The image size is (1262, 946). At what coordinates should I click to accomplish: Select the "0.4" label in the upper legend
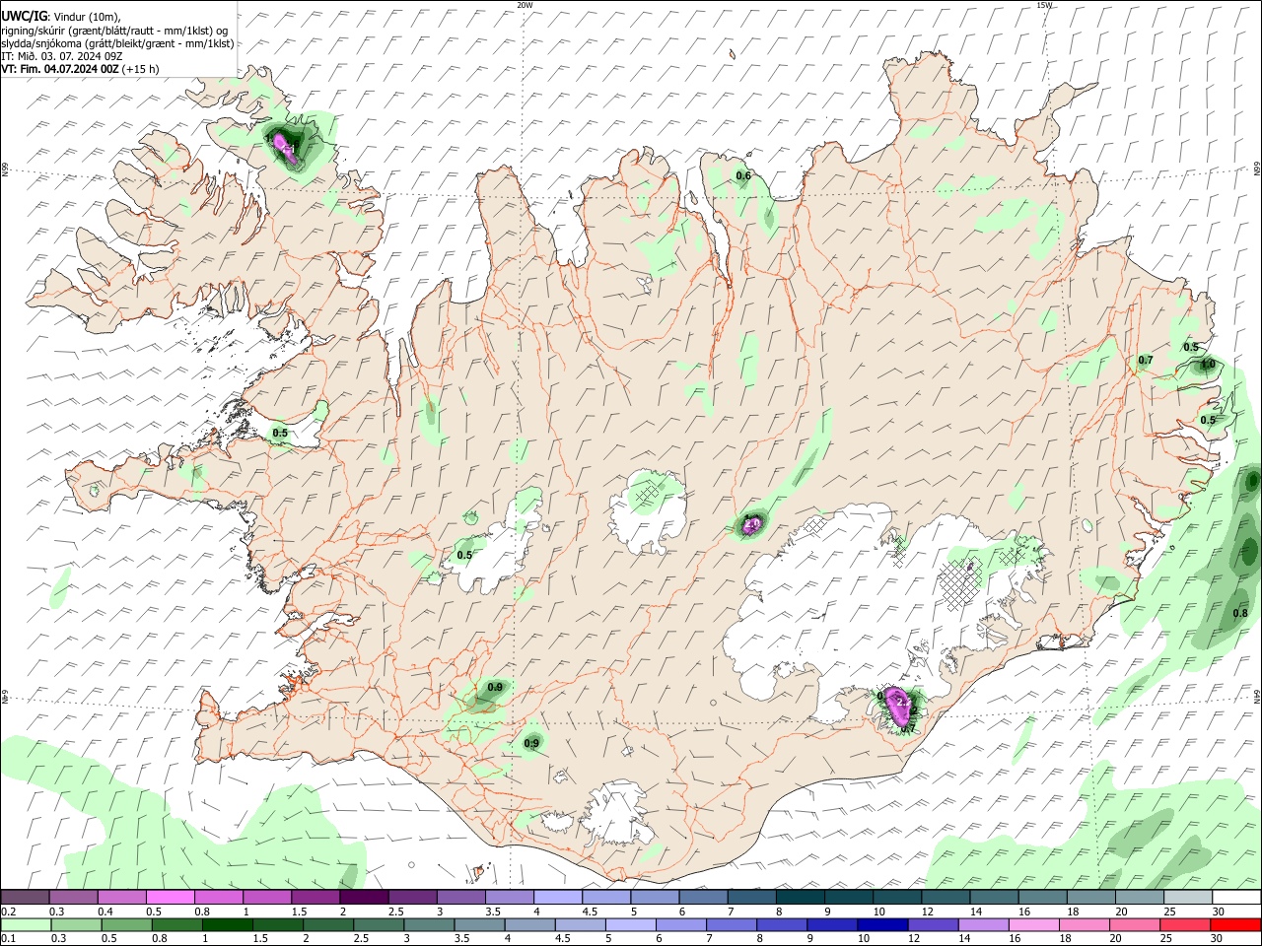click(105, 912)
